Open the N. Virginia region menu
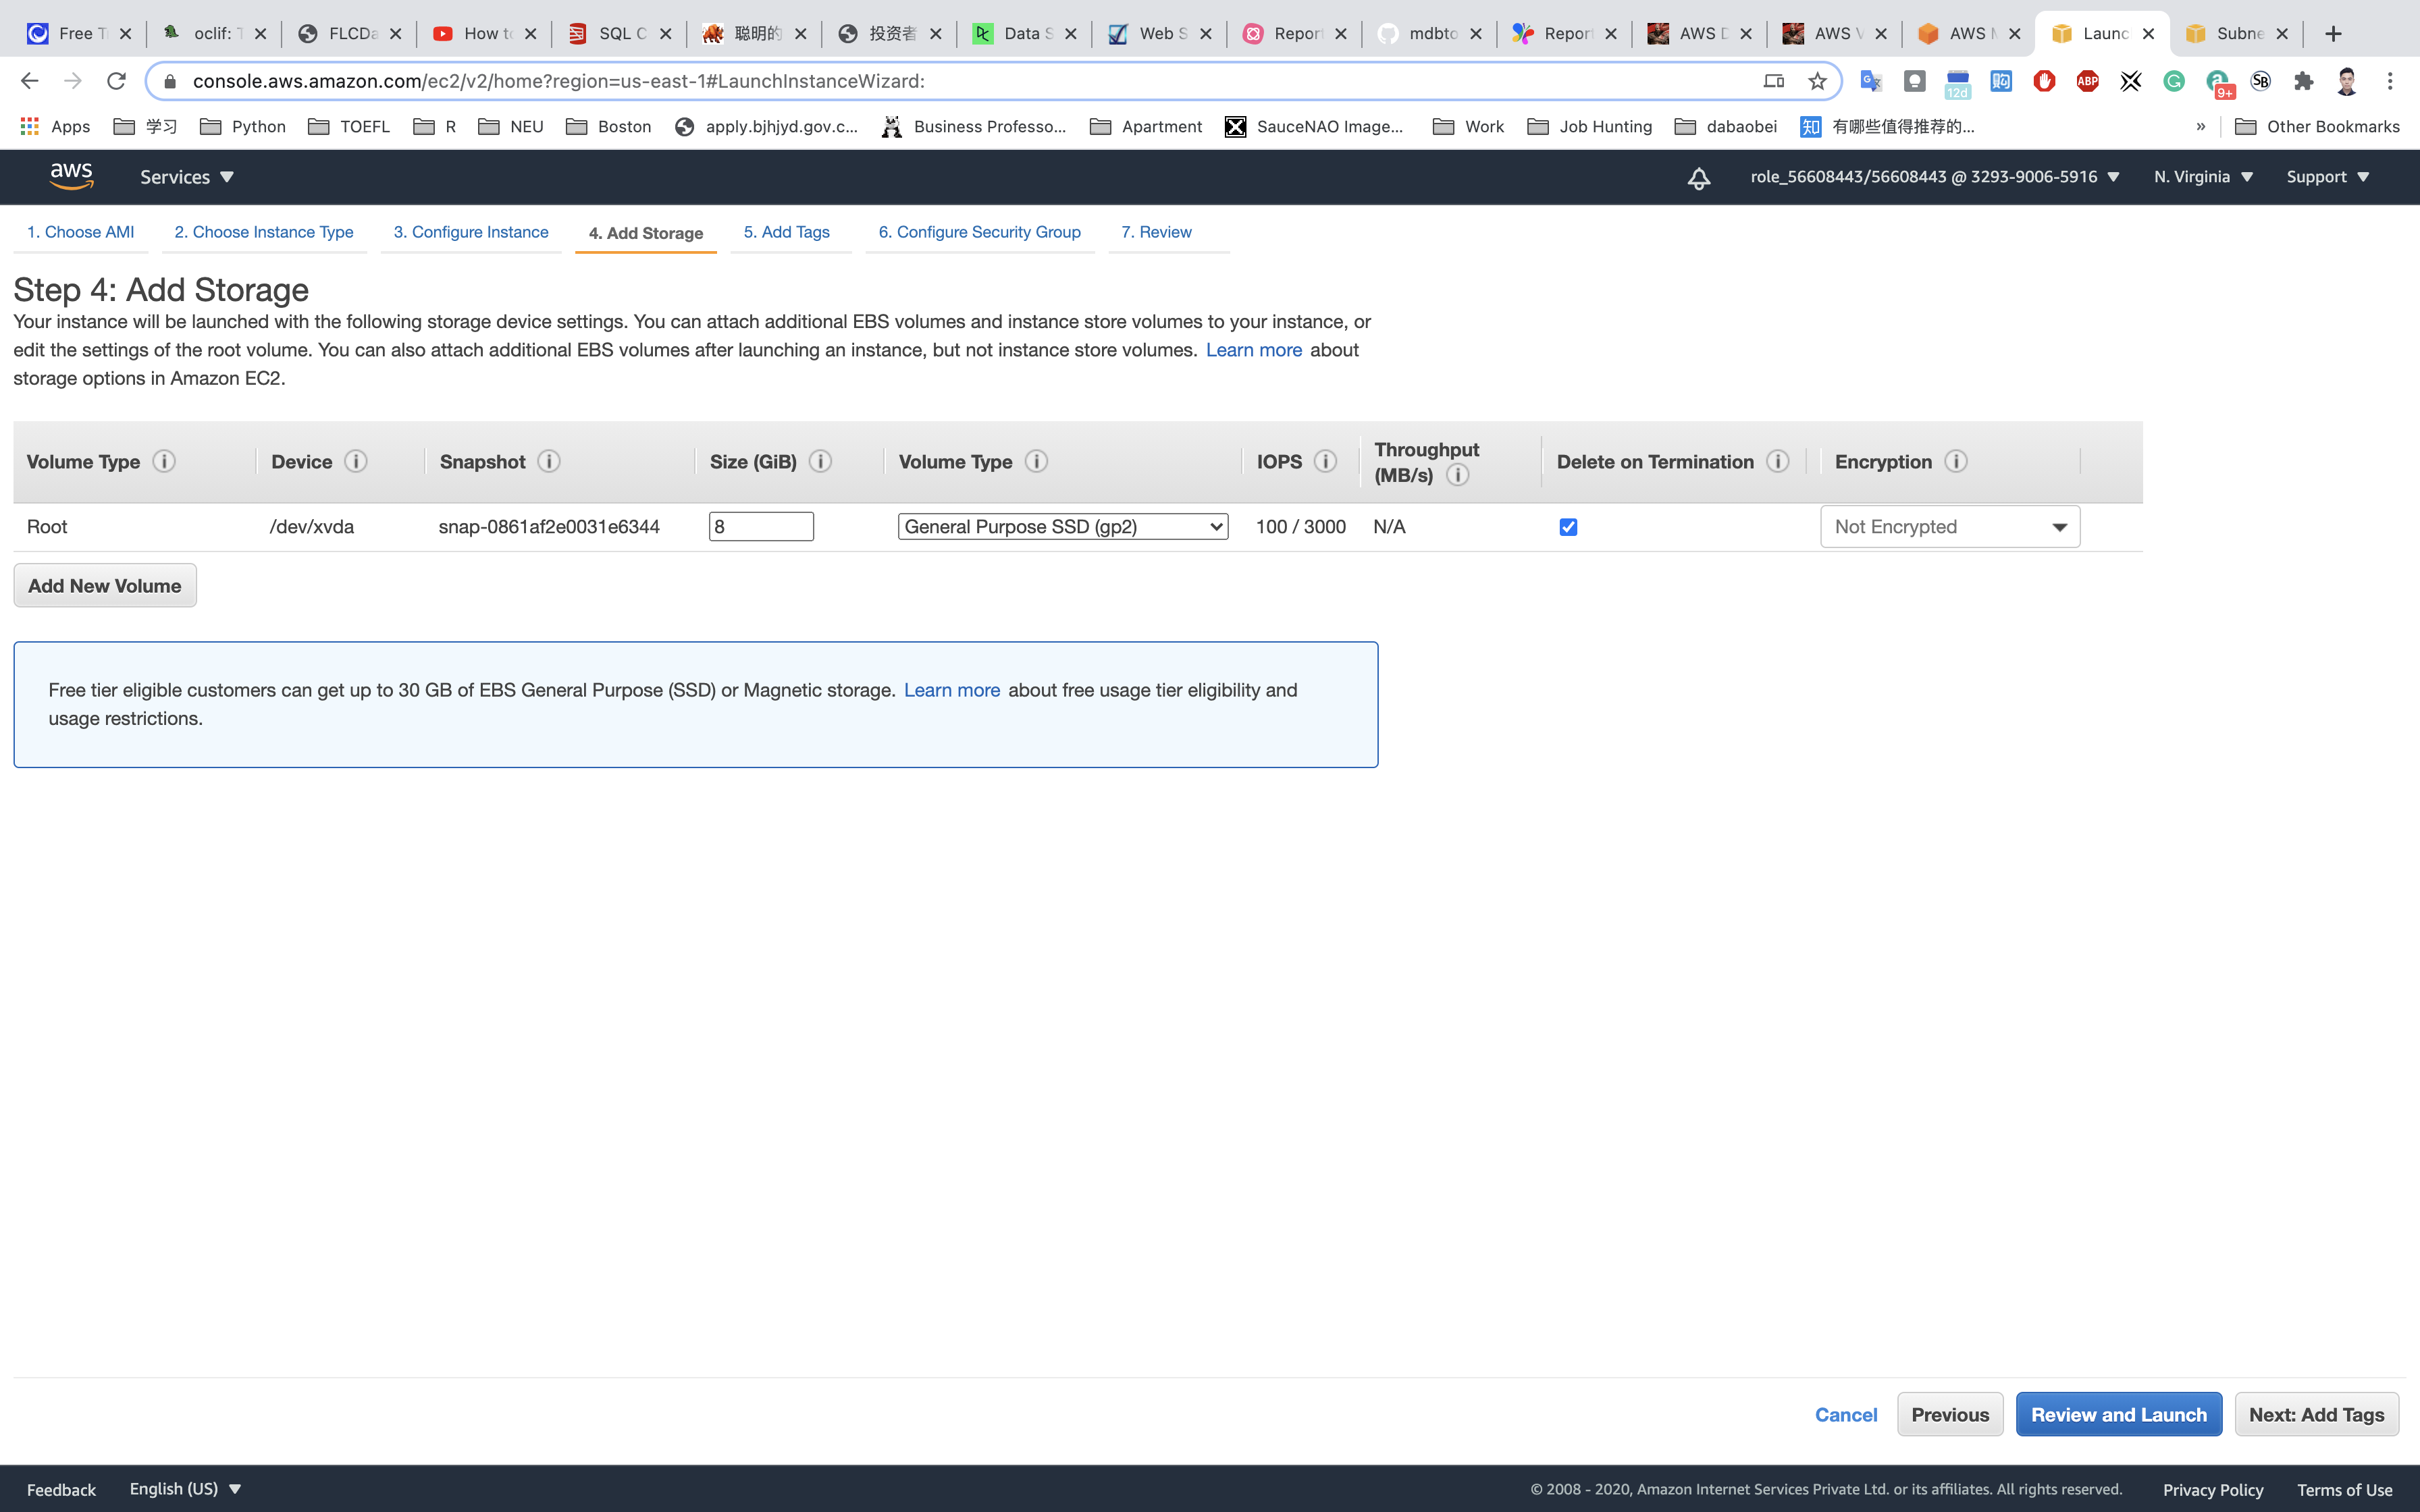This screenshot has height=1512, width=2420. pos(2202,177)
